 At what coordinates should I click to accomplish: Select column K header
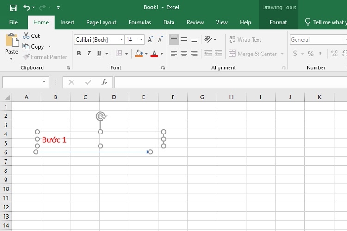pyautogui.click(x=319, y=97)
